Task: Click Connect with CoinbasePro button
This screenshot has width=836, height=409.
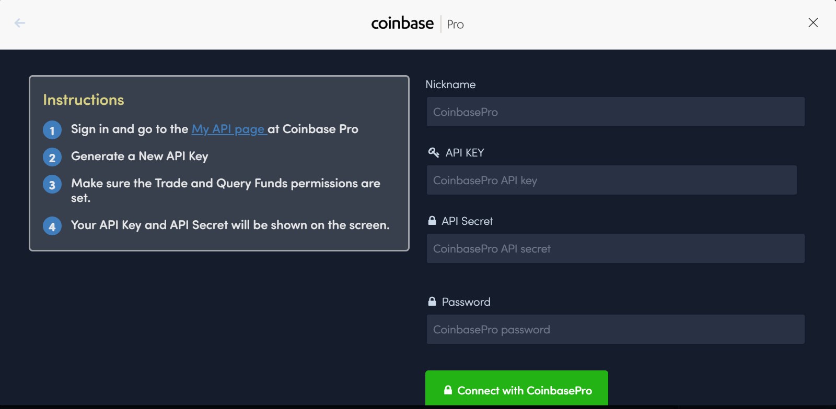Action: coord(517,388)
